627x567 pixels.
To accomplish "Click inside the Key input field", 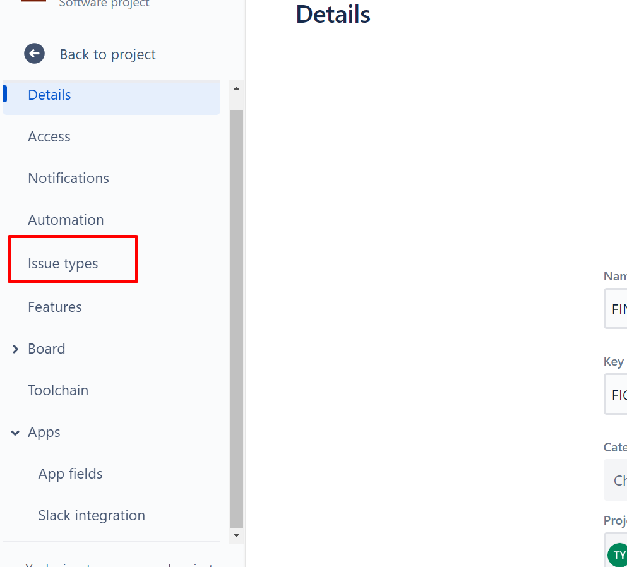I will click(619, 394).
